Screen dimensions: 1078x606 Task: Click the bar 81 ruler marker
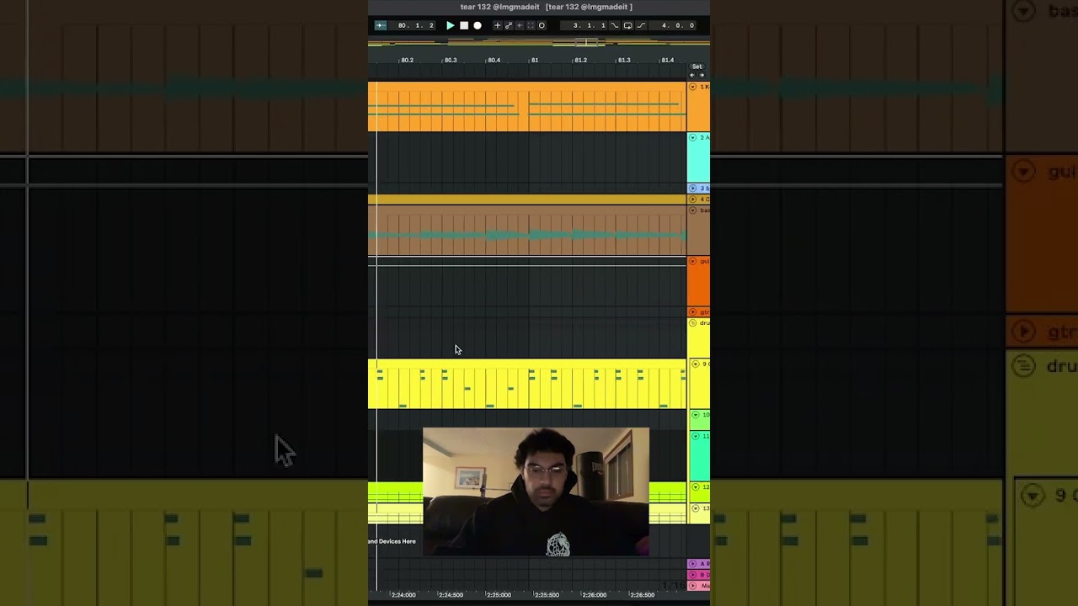[x=534, y=60]
